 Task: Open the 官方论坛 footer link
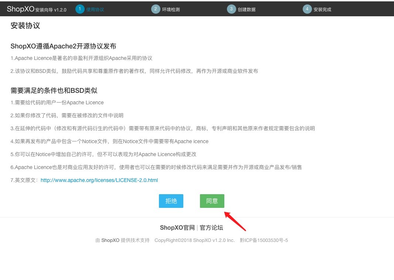tap(211, 228)
